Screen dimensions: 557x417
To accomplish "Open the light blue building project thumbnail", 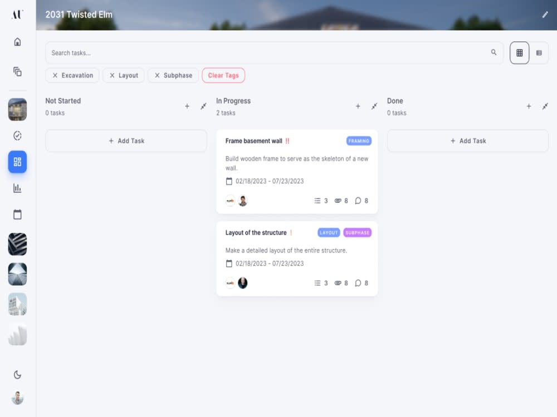I will [17, 304].
